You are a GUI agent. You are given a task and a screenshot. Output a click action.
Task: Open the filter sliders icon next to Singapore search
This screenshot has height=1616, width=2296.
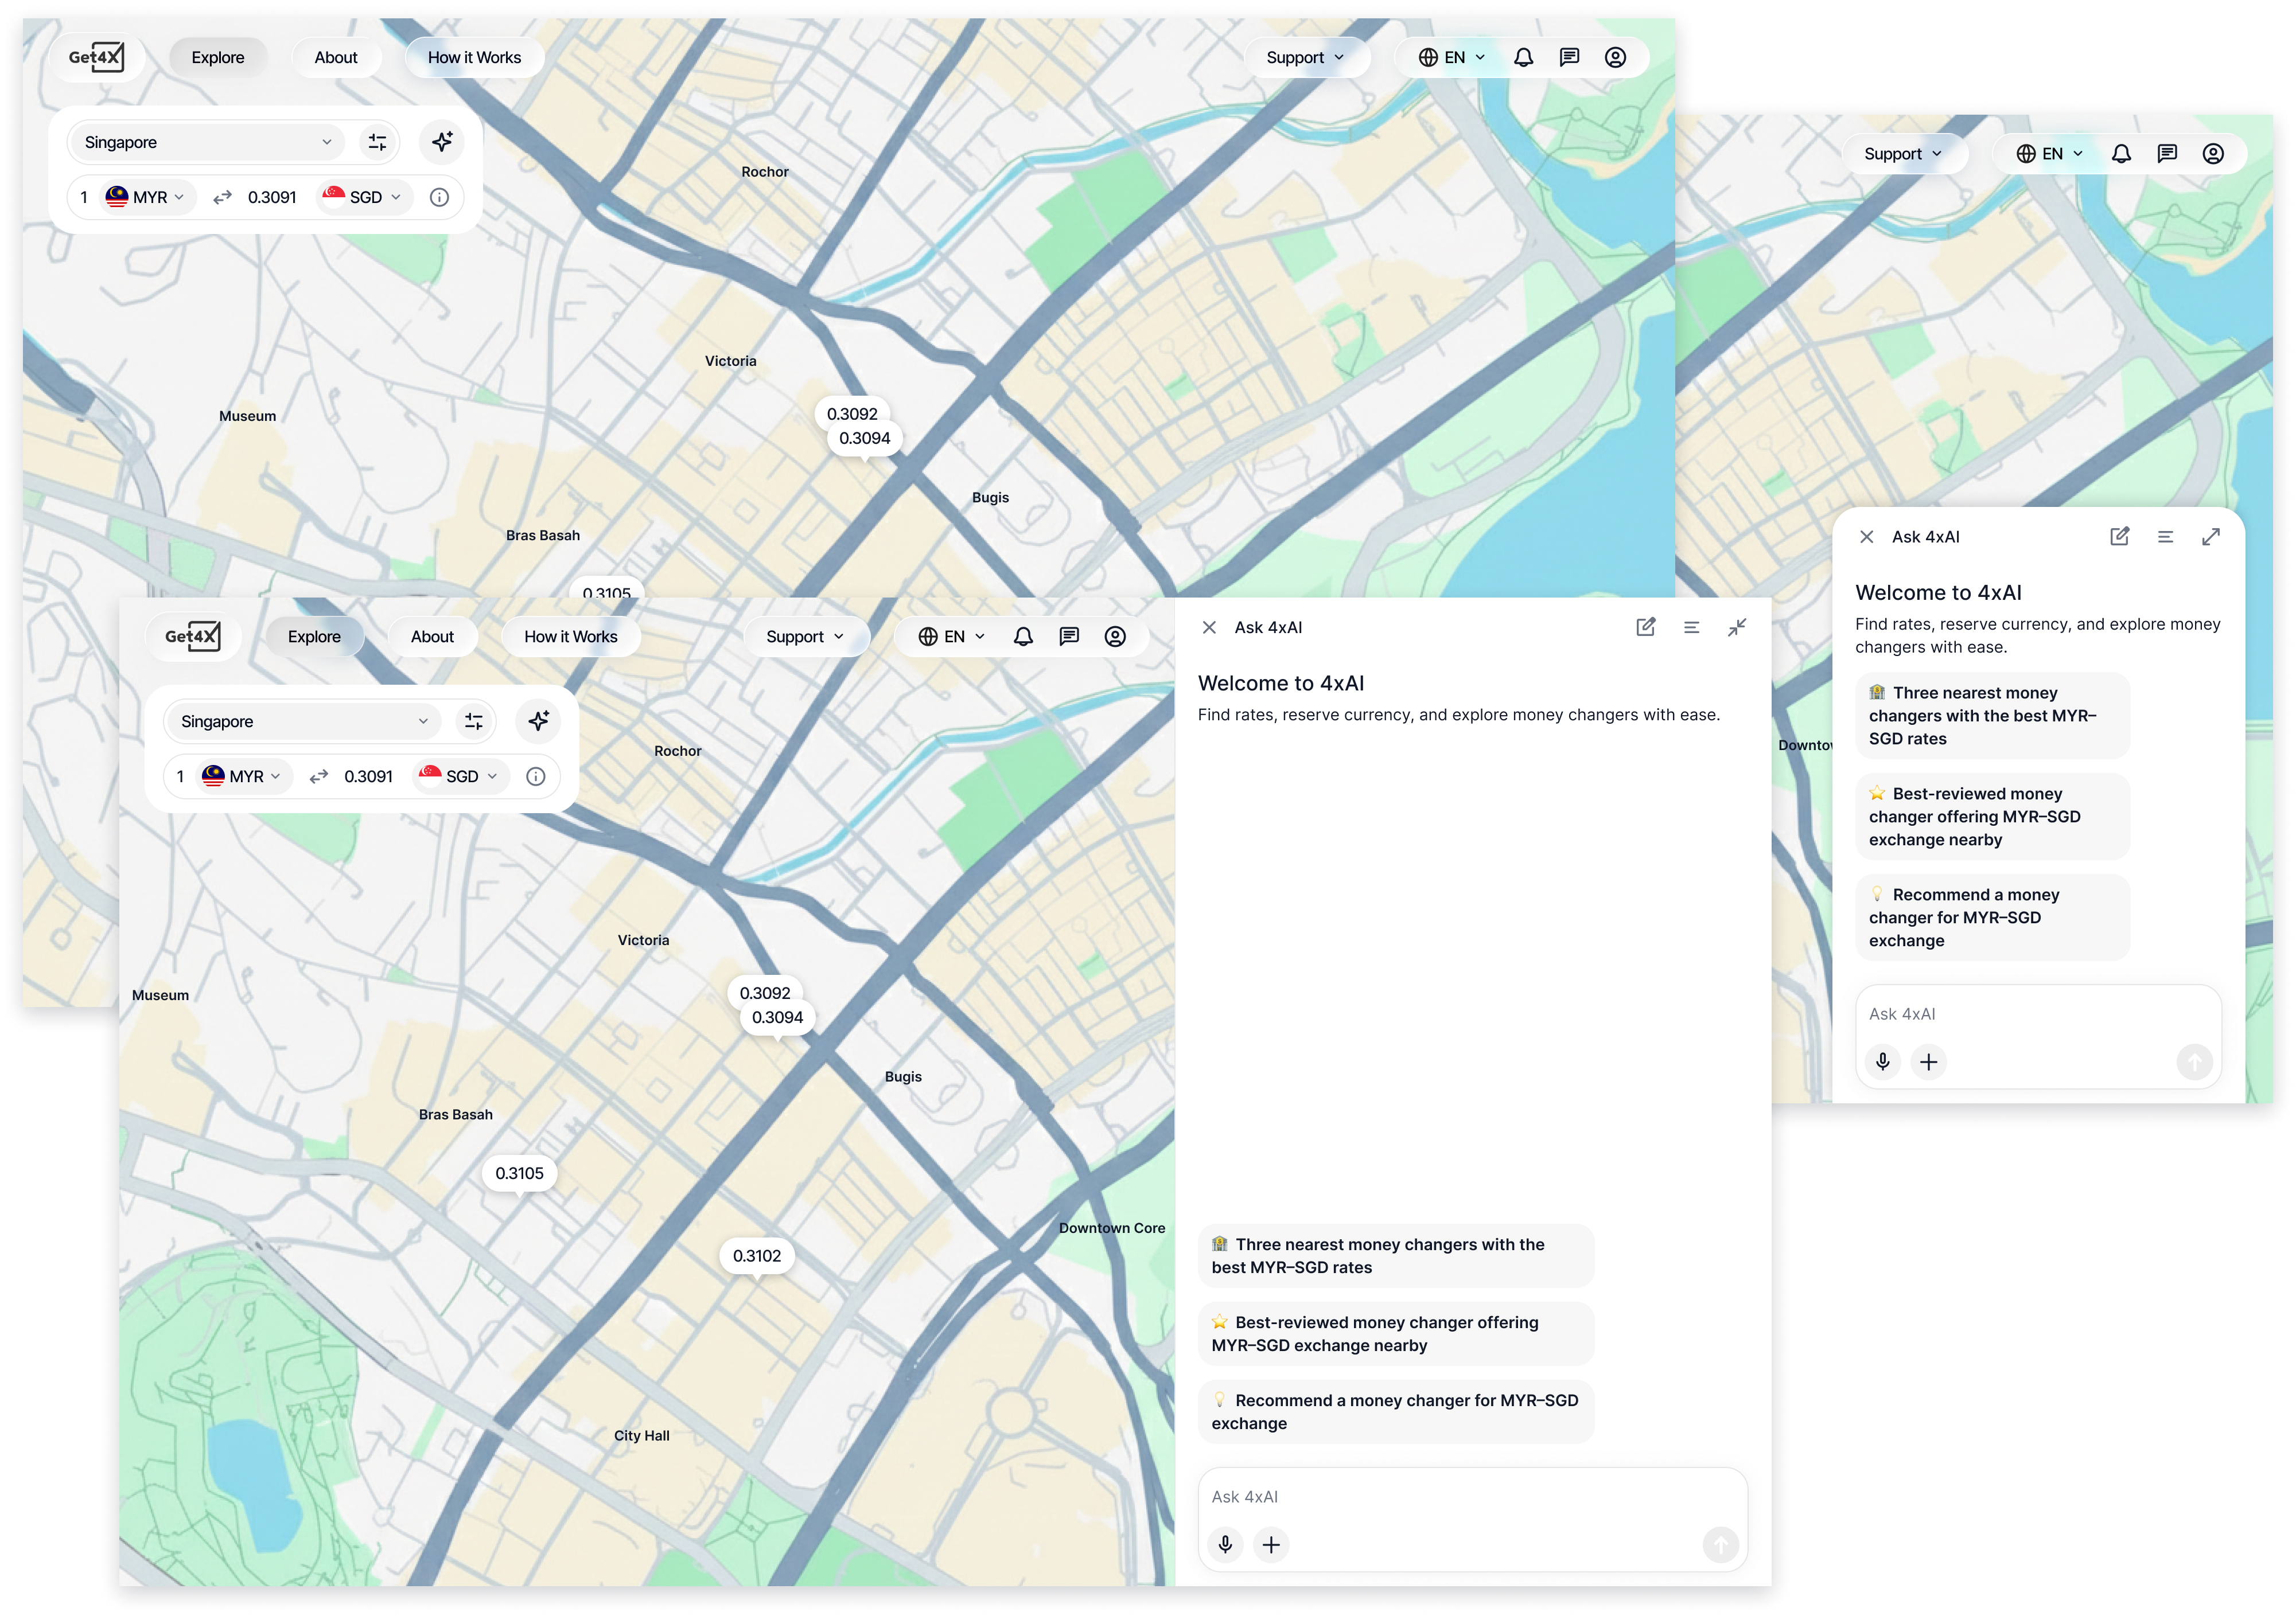coord(473,721)
